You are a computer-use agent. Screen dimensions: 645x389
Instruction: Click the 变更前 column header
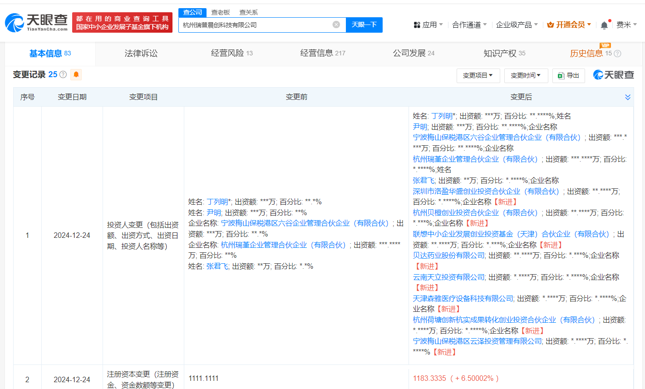coord(296,97)
